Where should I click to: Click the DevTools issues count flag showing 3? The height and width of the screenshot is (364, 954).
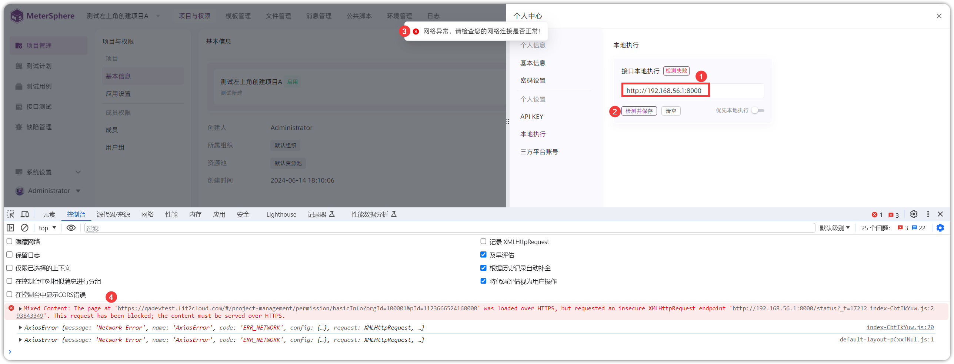(891, 215)
